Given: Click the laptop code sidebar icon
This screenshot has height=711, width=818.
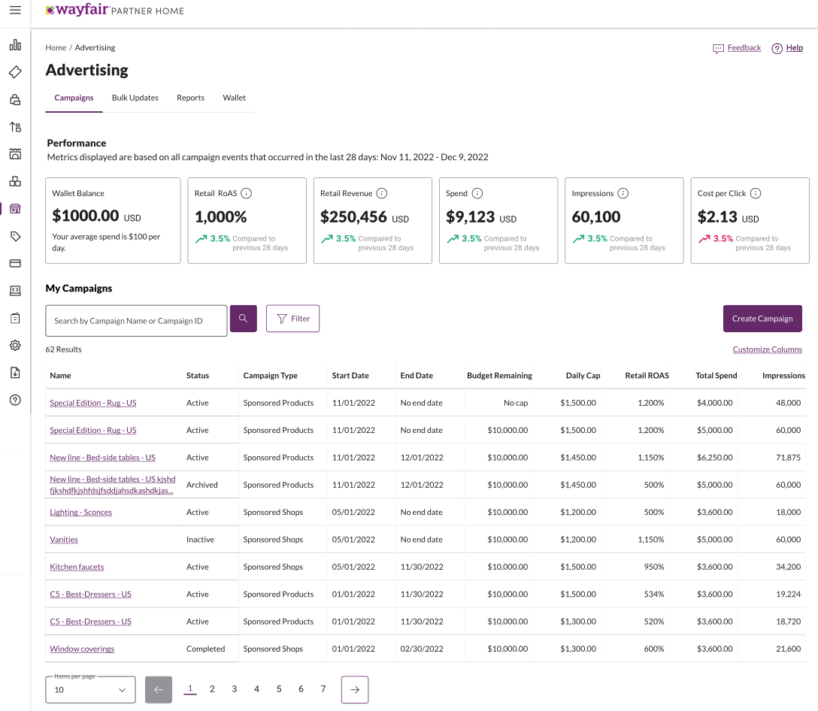Looking at the screenshot, I should point(15,291).
